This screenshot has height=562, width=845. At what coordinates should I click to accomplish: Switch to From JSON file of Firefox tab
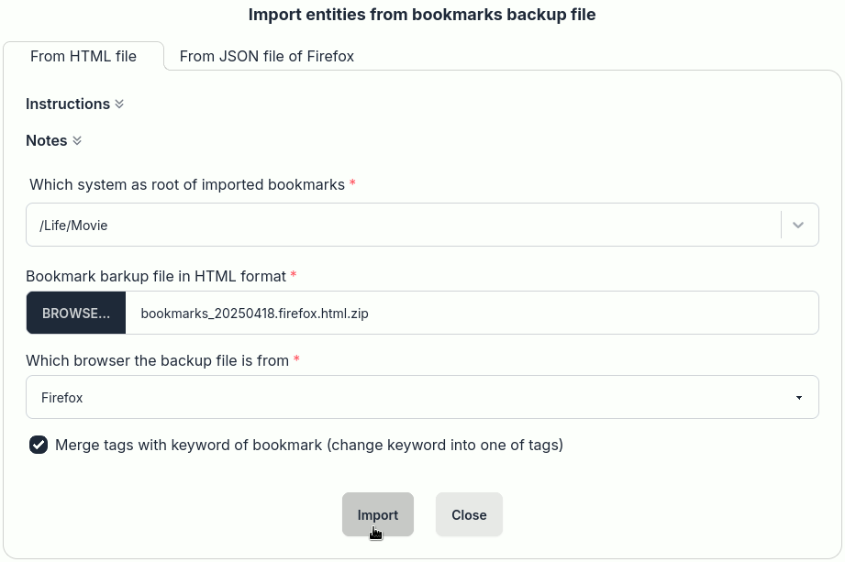266,56
